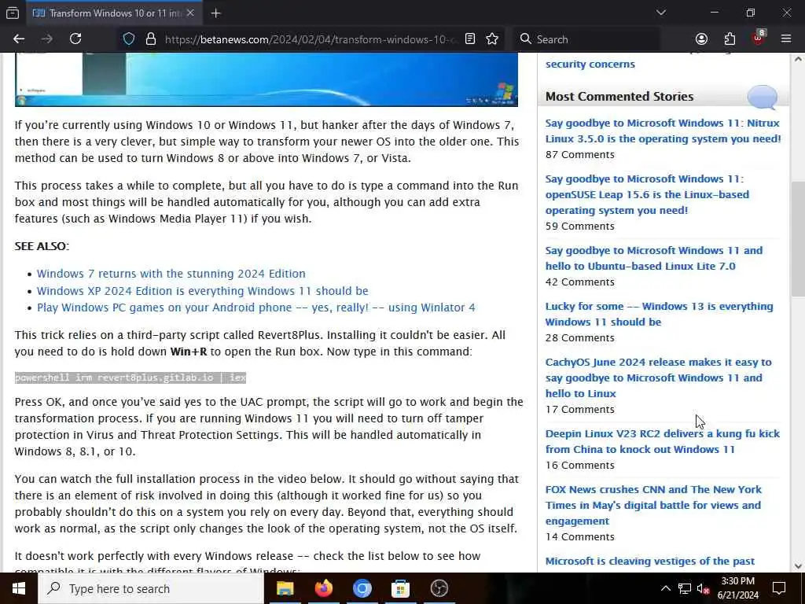Click the 87 Comments text
This screenshot has width=805, height=604.
click(x=579, y=155)
